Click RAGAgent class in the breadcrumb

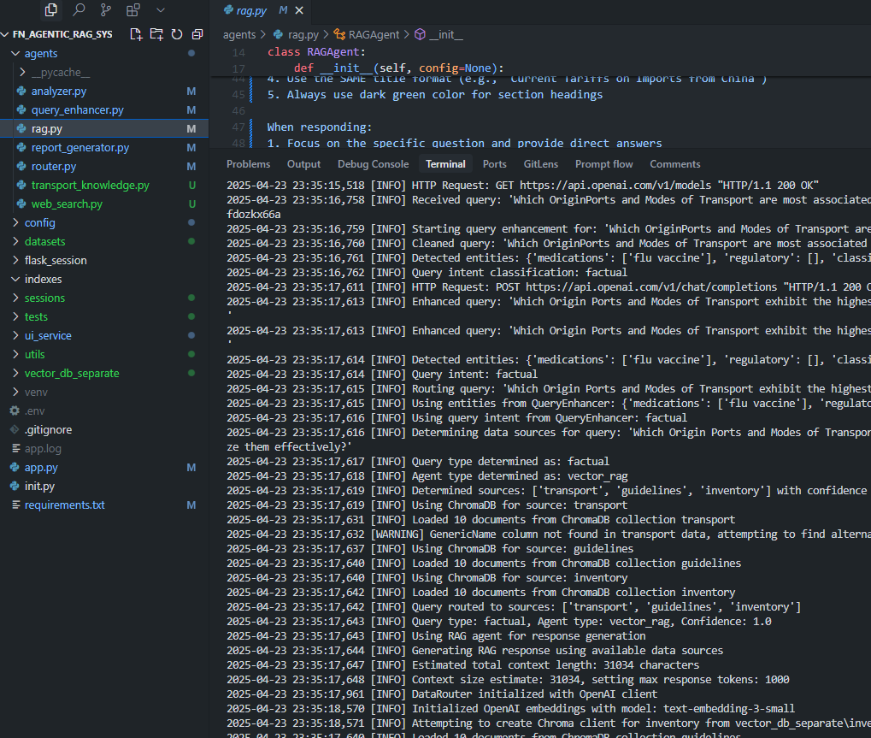pos(374,34)
